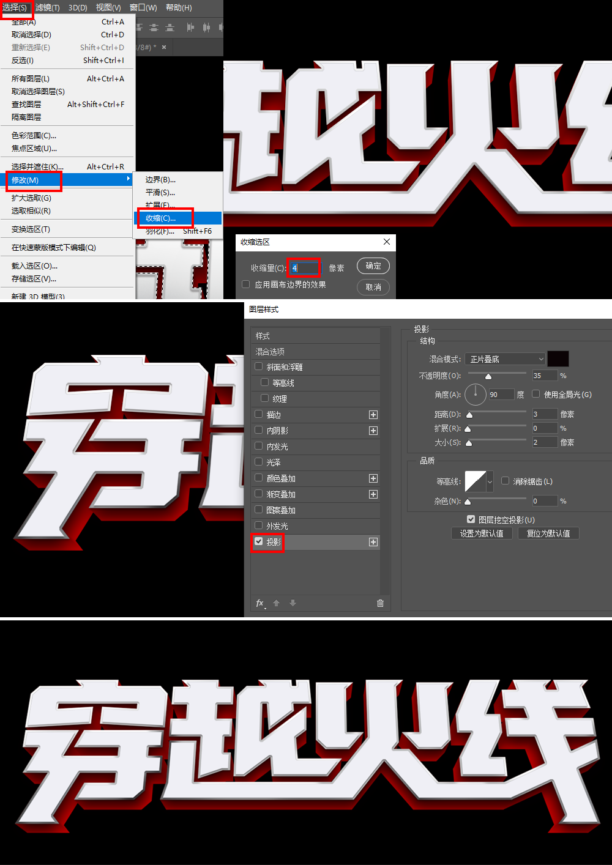The height and width of the screenshot is (865, 612).
Task: Open the 视图(V) menu
Action: click(x=108, y=7)
